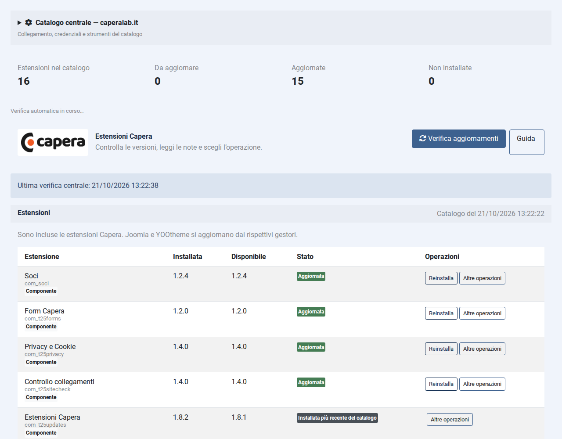Click the Disponibile column header
The image size is (562, 439).
tap(249, 257)
